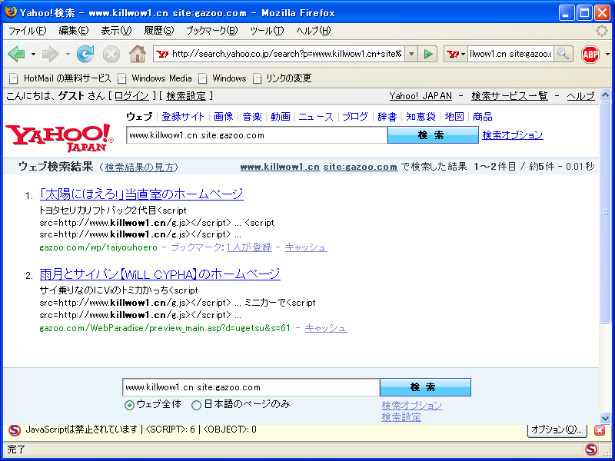The width and height of the screenshot is (615, 461).
Task: Click the Firefox icon in title bar
Action: tap(11, 12)
